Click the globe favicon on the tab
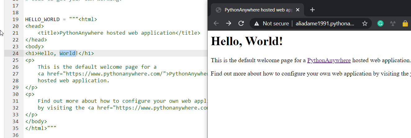Screen dimensions: 411x138 click(218, 10)
